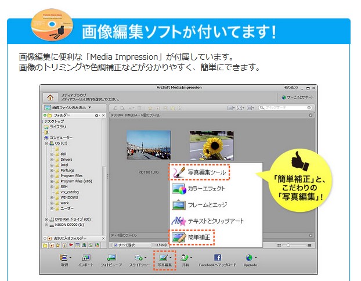Close the お気に入りフォルダー panel

click(x=103, y=239)
